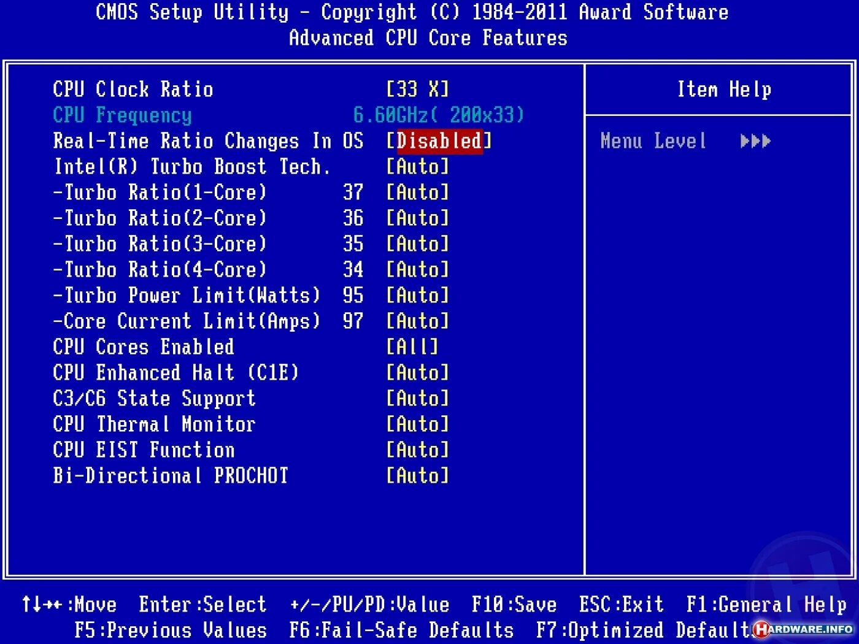Image resolution: width=859 pixels, height=644 pixels.
Task: Select the 3-Core turbo ratio number 35
Action: [353, 244]
